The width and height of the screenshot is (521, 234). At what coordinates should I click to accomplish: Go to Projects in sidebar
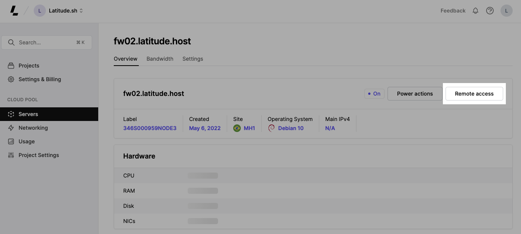(29, 66)
